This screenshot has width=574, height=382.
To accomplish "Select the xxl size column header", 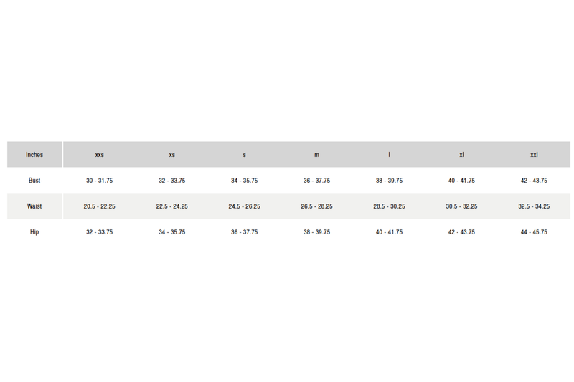I will 534,155.
